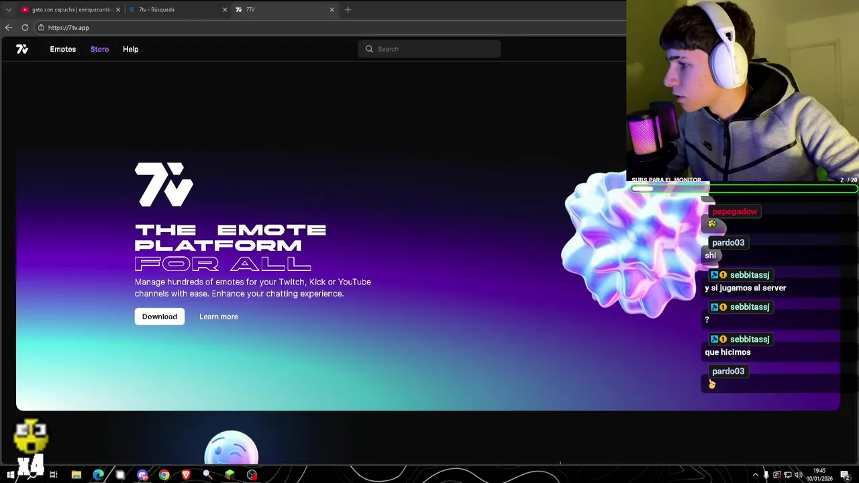
Task: Click chat username pepegadow
Action: point(734,212)
